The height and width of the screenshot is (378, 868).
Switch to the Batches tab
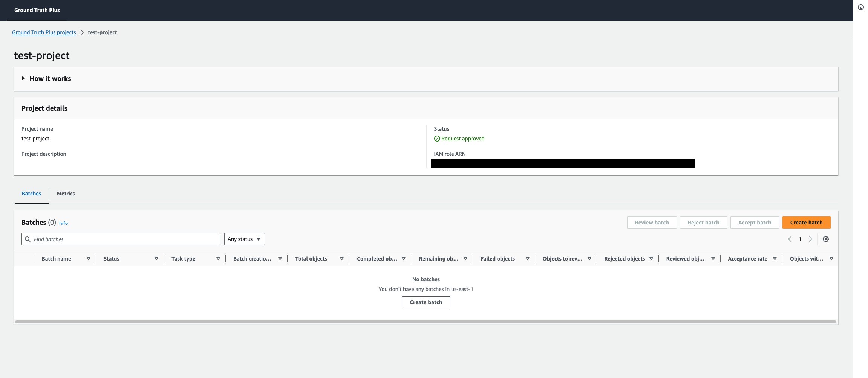click(x=31, y=194)
